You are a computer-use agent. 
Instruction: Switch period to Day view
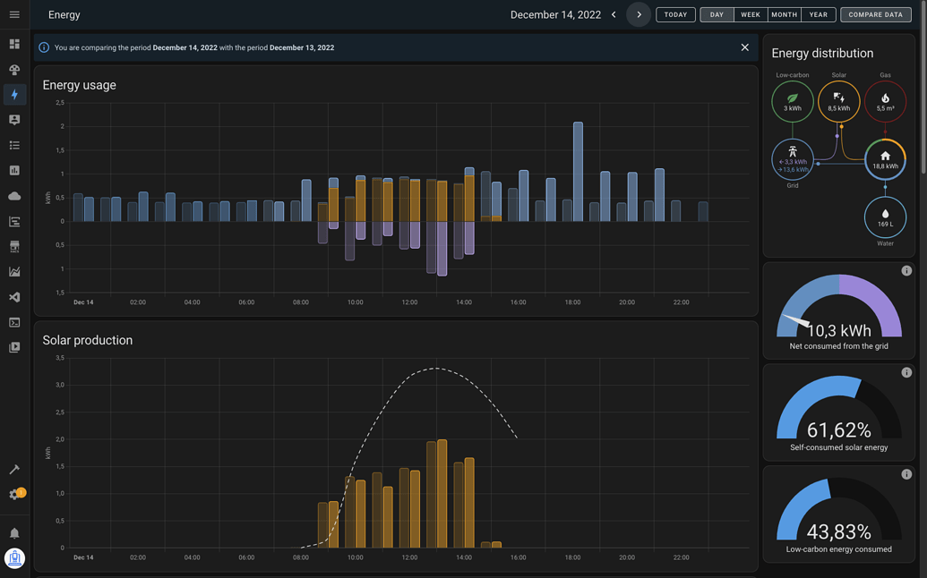[717, 15]
